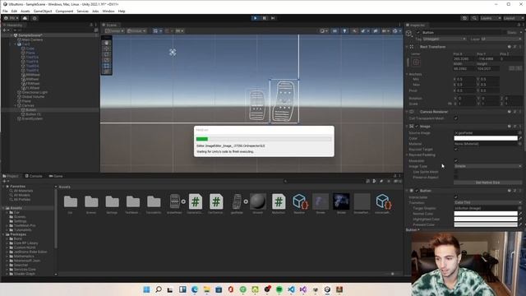Open the Layers dropdown in the top toolbar
This screenshot has height=296, width=526.
point(491,18)
